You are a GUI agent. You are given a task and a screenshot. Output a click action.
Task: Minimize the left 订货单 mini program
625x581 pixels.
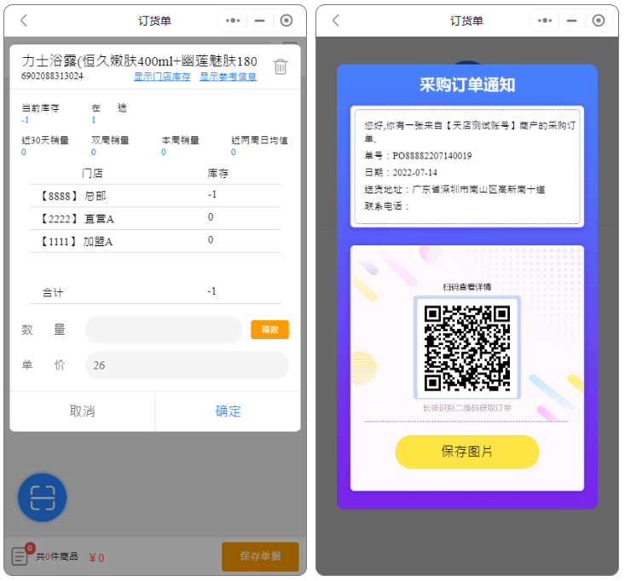(259, 20)
